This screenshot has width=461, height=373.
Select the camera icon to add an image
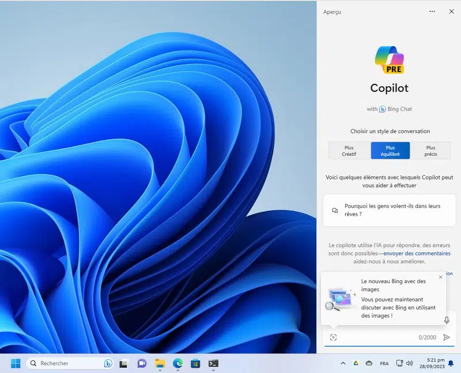pos(334,338)
